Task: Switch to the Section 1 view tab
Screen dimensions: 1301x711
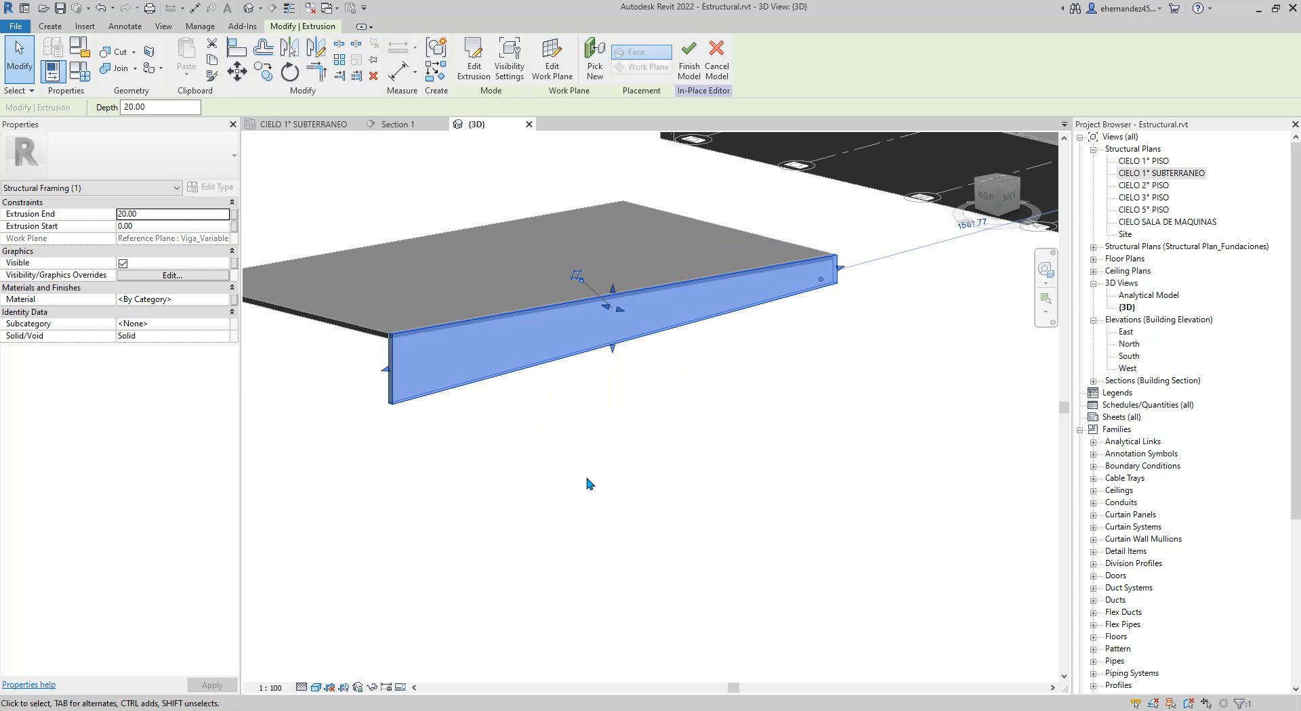Action: pyautogui.click(x=397, y=125)
